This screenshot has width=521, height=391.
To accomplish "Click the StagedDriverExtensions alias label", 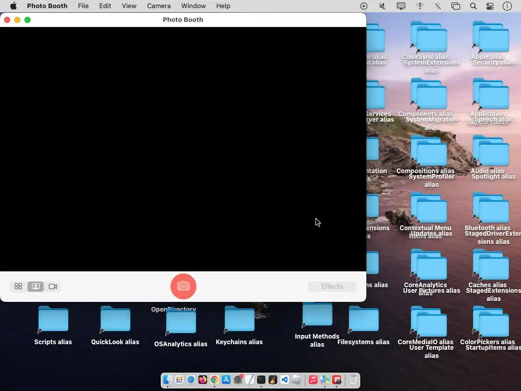I will coord(494,238).
